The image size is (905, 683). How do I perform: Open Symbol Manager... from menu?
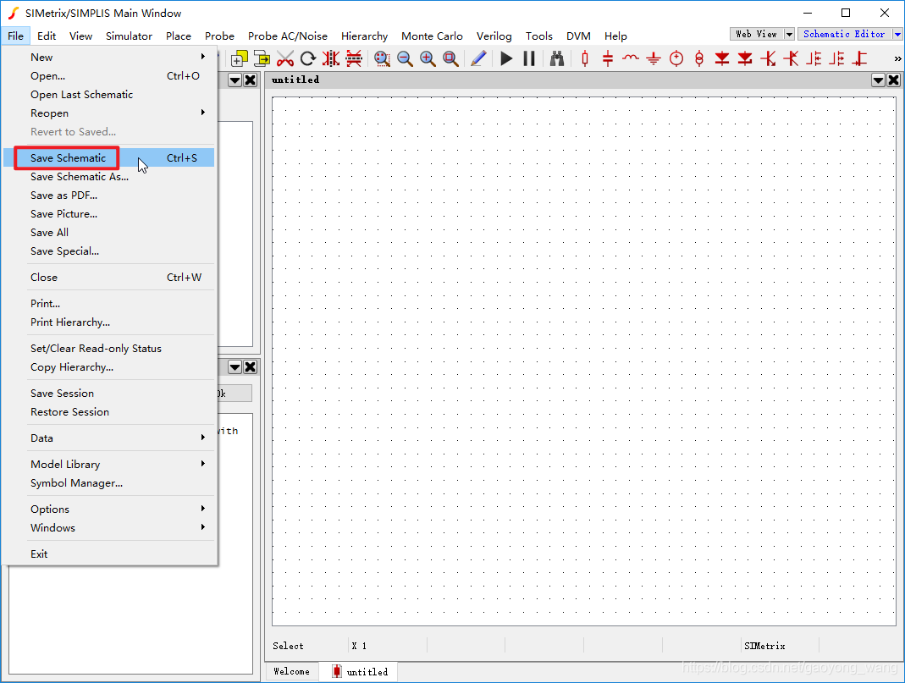click(109, 482)
